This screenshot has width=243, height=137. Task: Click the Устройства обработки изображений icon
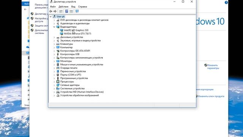tap(58, 96)
